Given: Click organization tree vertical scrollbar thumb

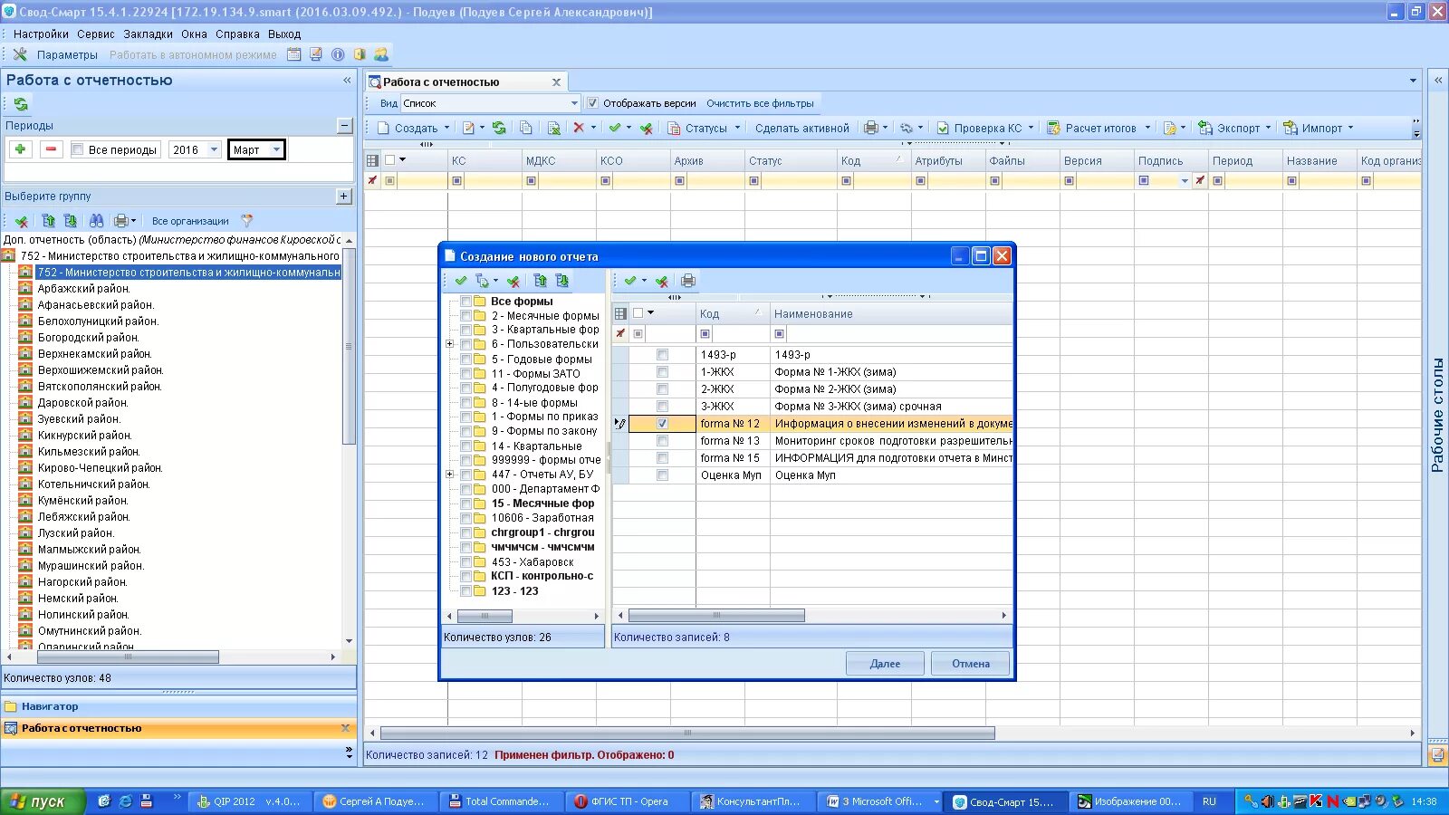Looking at the screenshot, I should click(349, 346).
